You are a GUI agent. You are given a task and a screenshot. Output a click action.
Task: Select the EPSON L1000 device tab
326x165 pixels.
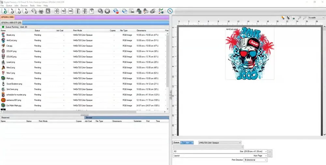[7, 17]
